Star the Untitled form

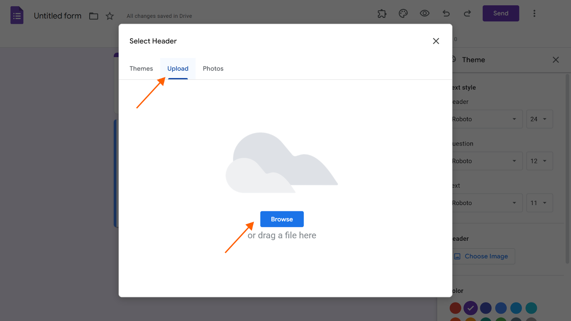click(110, 16)
